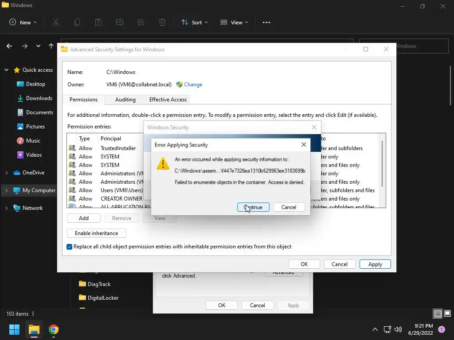Open the Recent locations chevron
This screenshot has height=340, width=454.
(38, 46)
